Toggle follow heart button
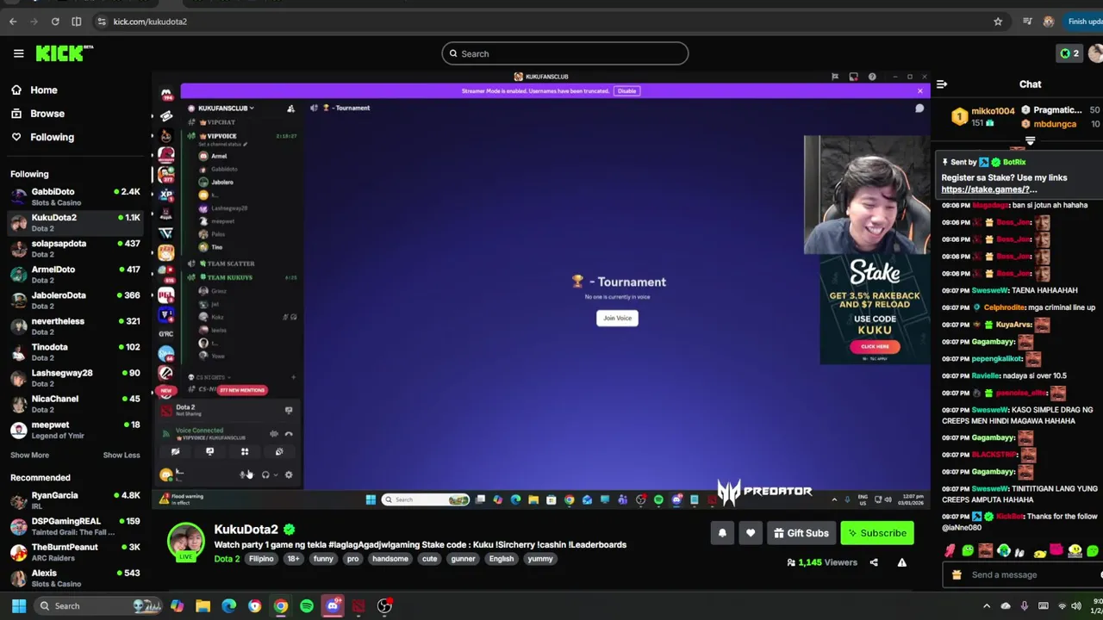Image resolution: width=1103 pixels, height=620 pixels. pos(751,533)
